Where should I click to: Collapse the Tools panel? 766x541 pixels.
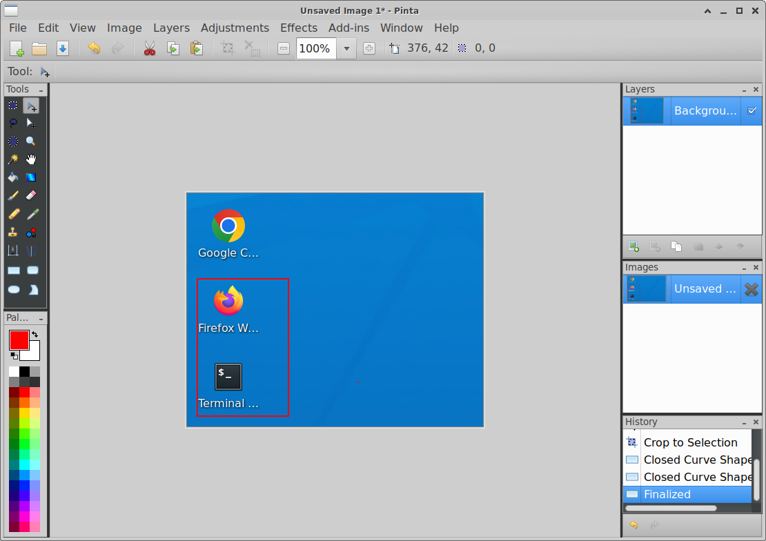point(41,90)
